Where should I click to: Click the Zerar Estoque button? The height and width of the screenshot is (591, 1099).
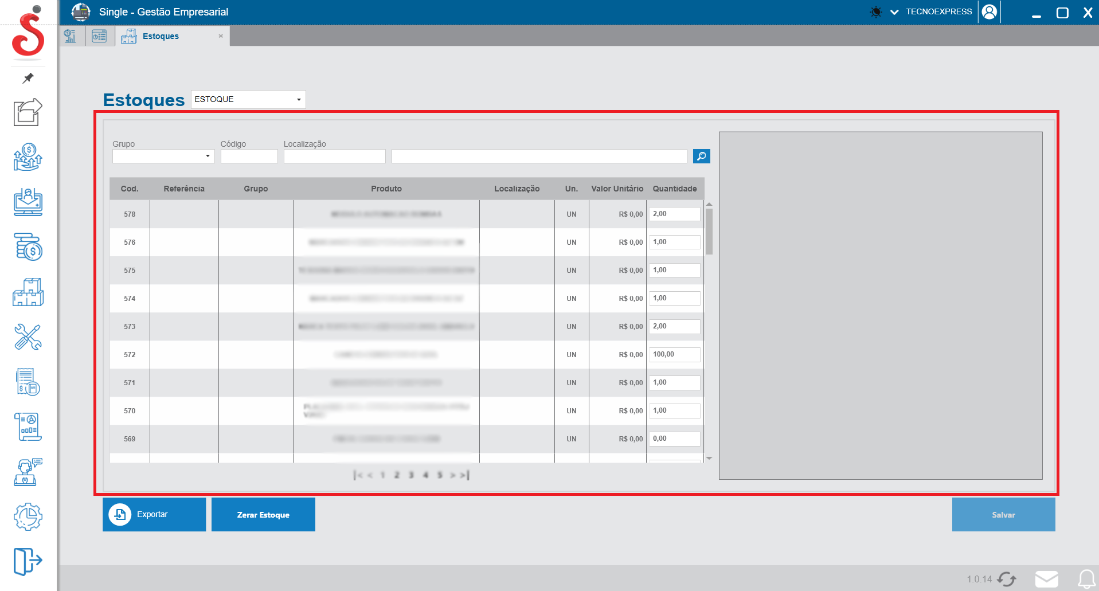[x=263, y=514]
